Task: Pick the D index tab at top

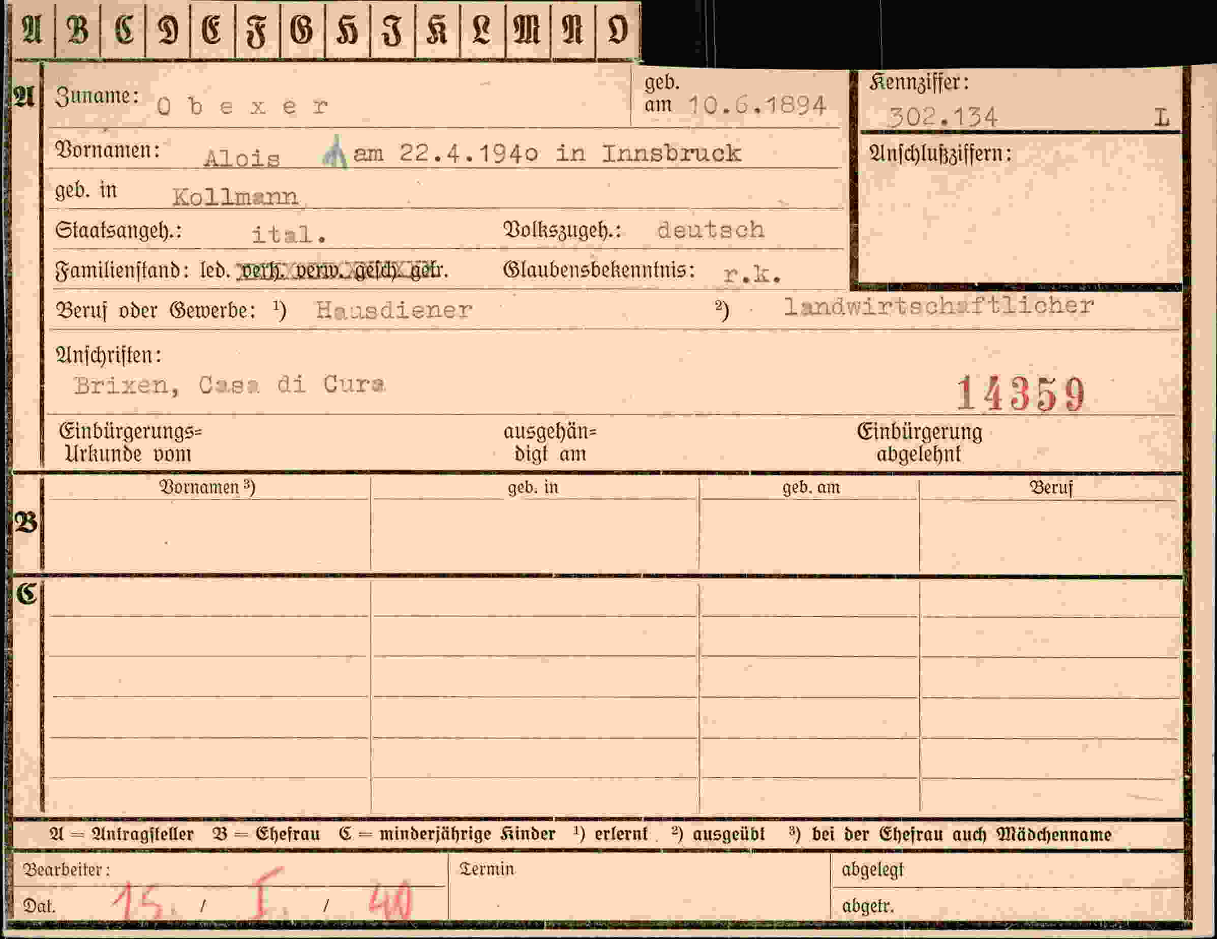Action: [168, 29]
